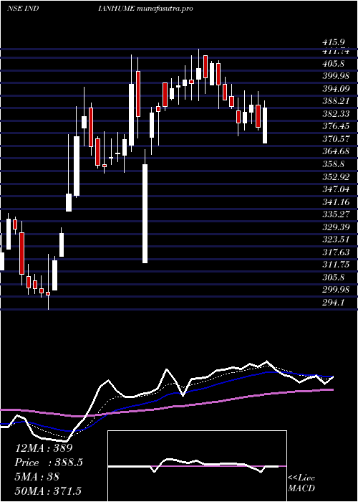This screenshot has width=358, height=502.
Task: Click the 352.92 price axis label
Action: click(x=335, y=177)
